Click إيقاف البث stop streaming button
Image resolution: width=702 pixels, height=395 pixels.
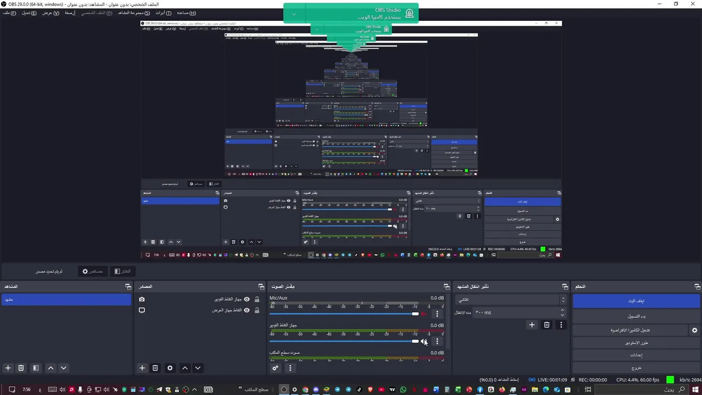point(636,301)
